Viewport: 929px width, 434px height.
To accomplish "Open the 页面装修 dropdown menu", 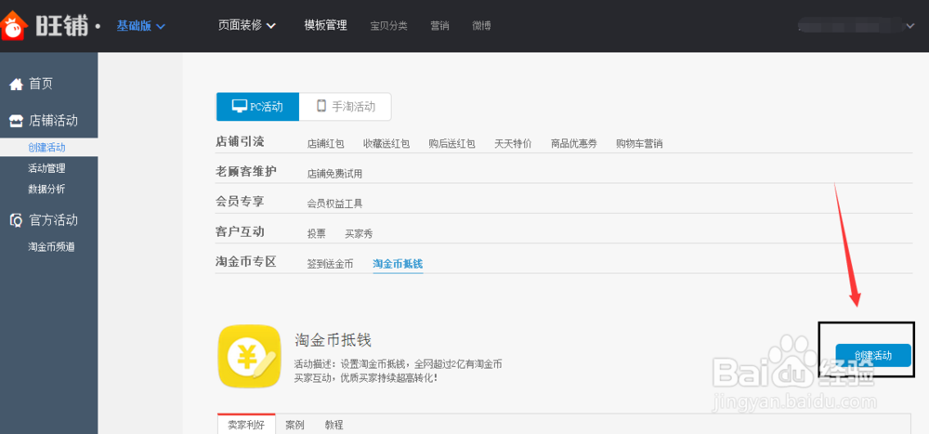I will coord(247,25).
